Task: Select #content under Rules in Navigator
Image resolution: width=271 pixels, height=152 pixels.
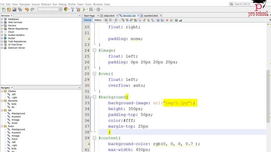Action: [16, 133]
